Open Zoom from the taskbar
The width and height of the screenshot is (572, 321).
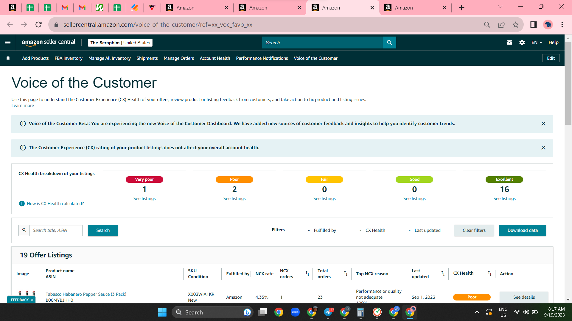[295, 312]
